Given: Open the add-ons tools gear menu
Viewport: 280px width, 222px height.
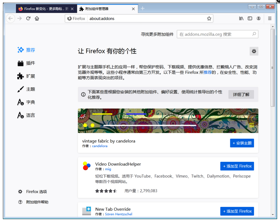Looking at the screenshot, I should (254, 51).
